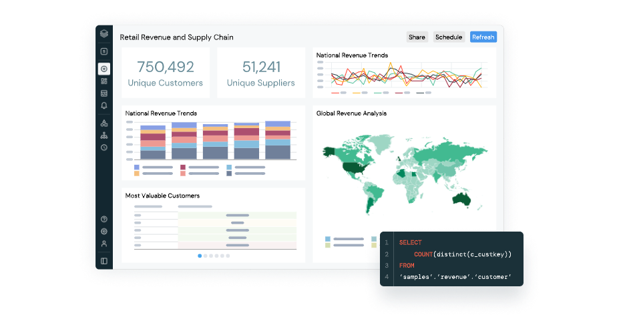Click Australia on the Global Revenue map

[x=459, y=198]
